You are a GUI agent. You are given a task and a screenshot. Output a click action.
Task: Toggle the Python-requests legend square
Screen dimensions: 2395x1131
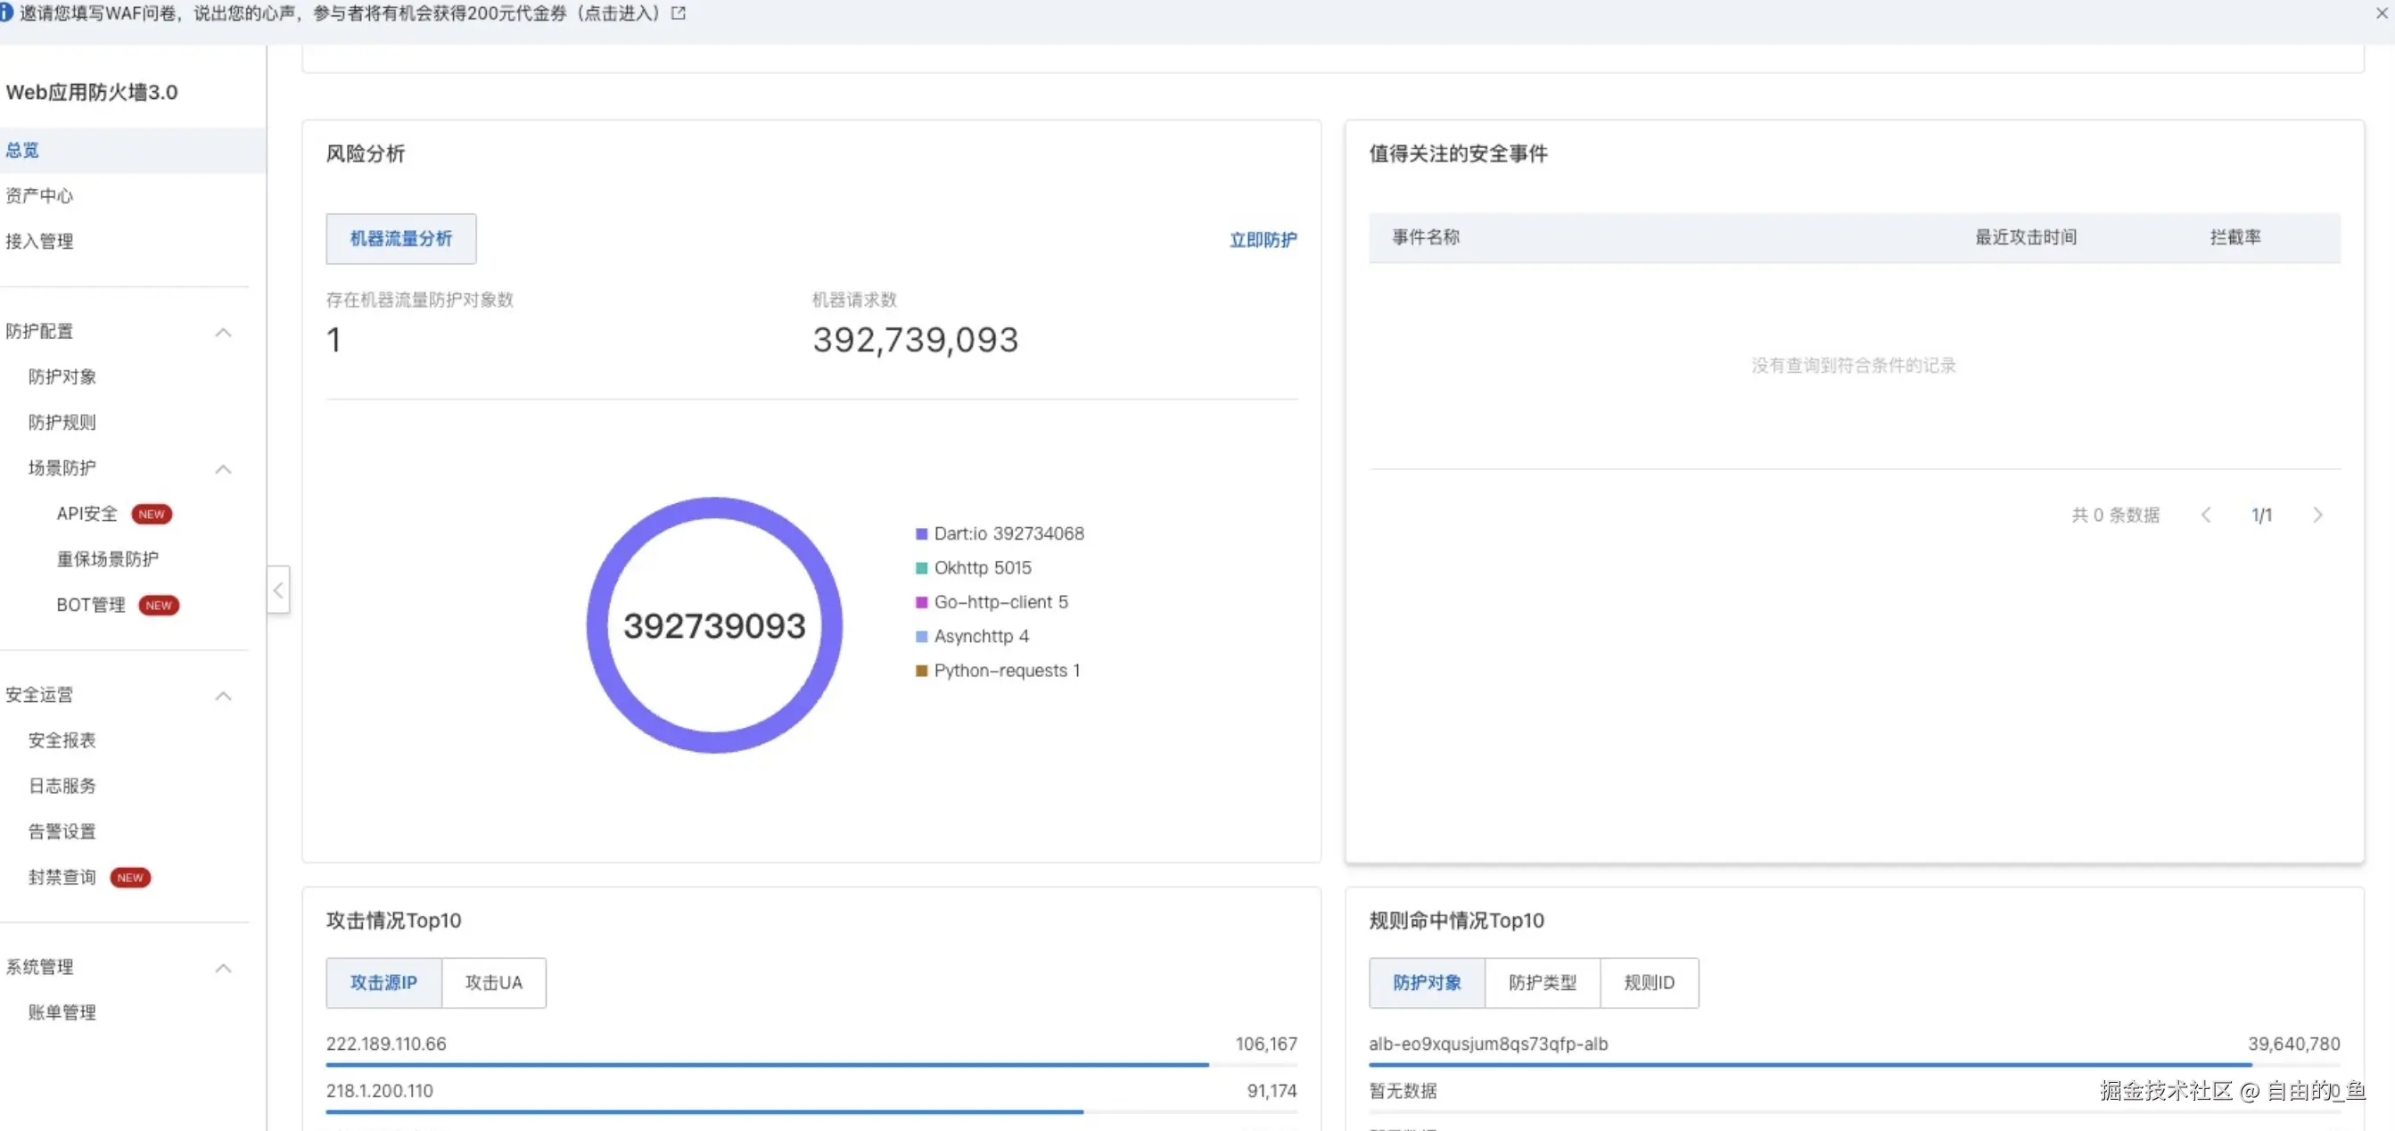coord(921,671)
